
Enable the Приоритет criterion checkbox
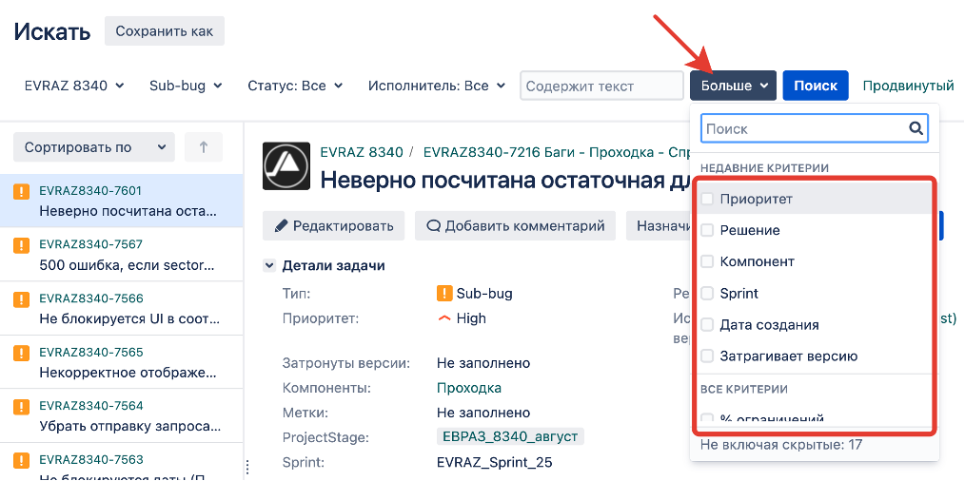708,199
